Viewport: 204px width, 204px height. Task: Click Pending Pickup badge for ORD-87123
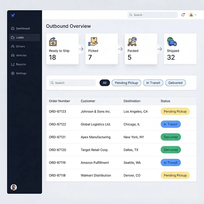[175, 111]
